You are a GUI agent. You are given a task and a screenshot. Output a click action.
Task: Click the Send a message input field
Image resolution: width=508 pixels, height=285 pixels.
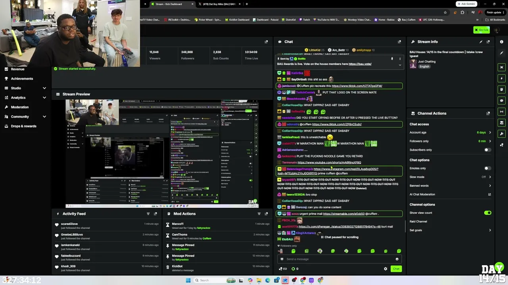tap(339, 259)
